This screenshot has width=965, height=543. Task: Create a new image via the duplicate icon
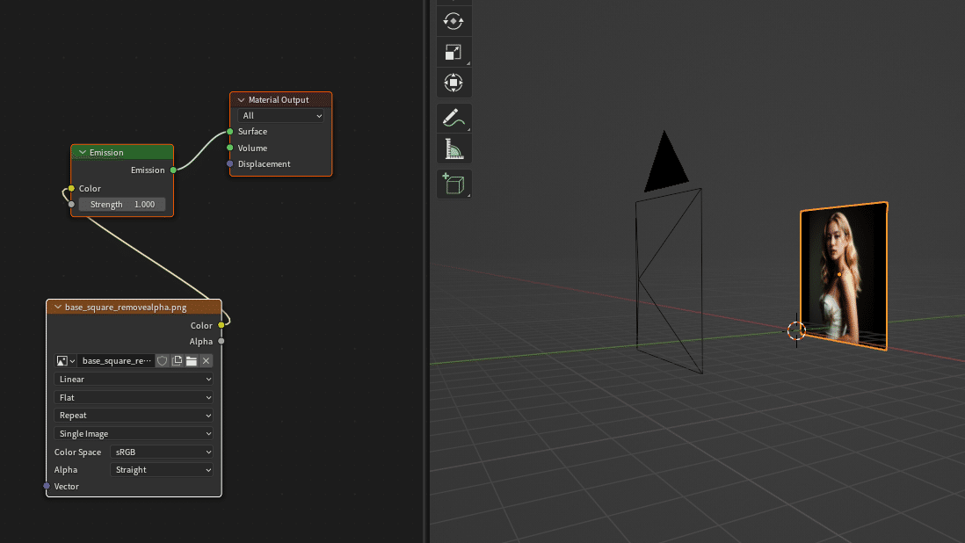click(x=177, y=360)
